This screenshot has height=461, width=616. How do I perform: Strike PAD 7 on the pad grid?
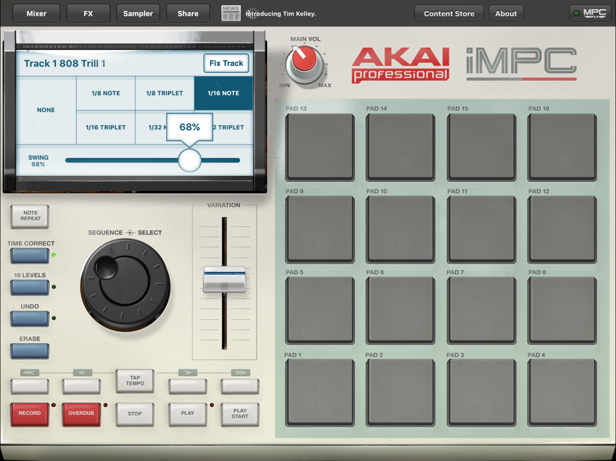pos(481,309)
